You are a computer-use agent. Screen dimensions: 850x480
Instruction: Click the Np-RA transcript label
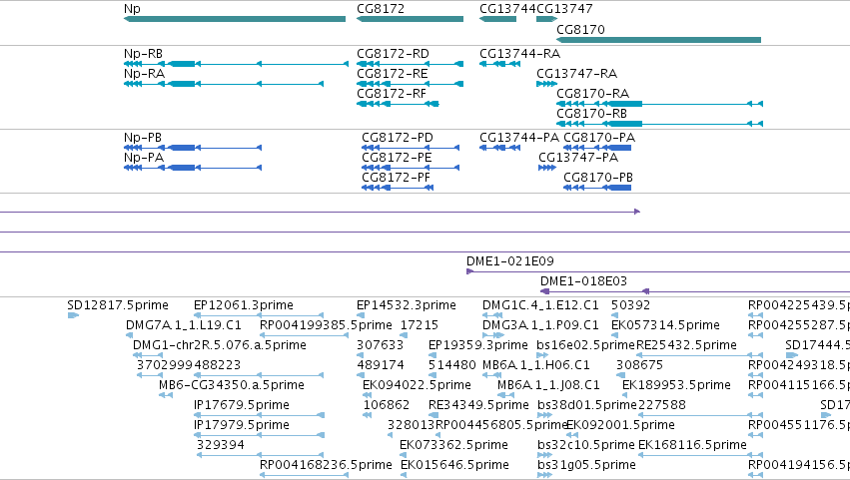pyautogui.click(x=144, y=74)
